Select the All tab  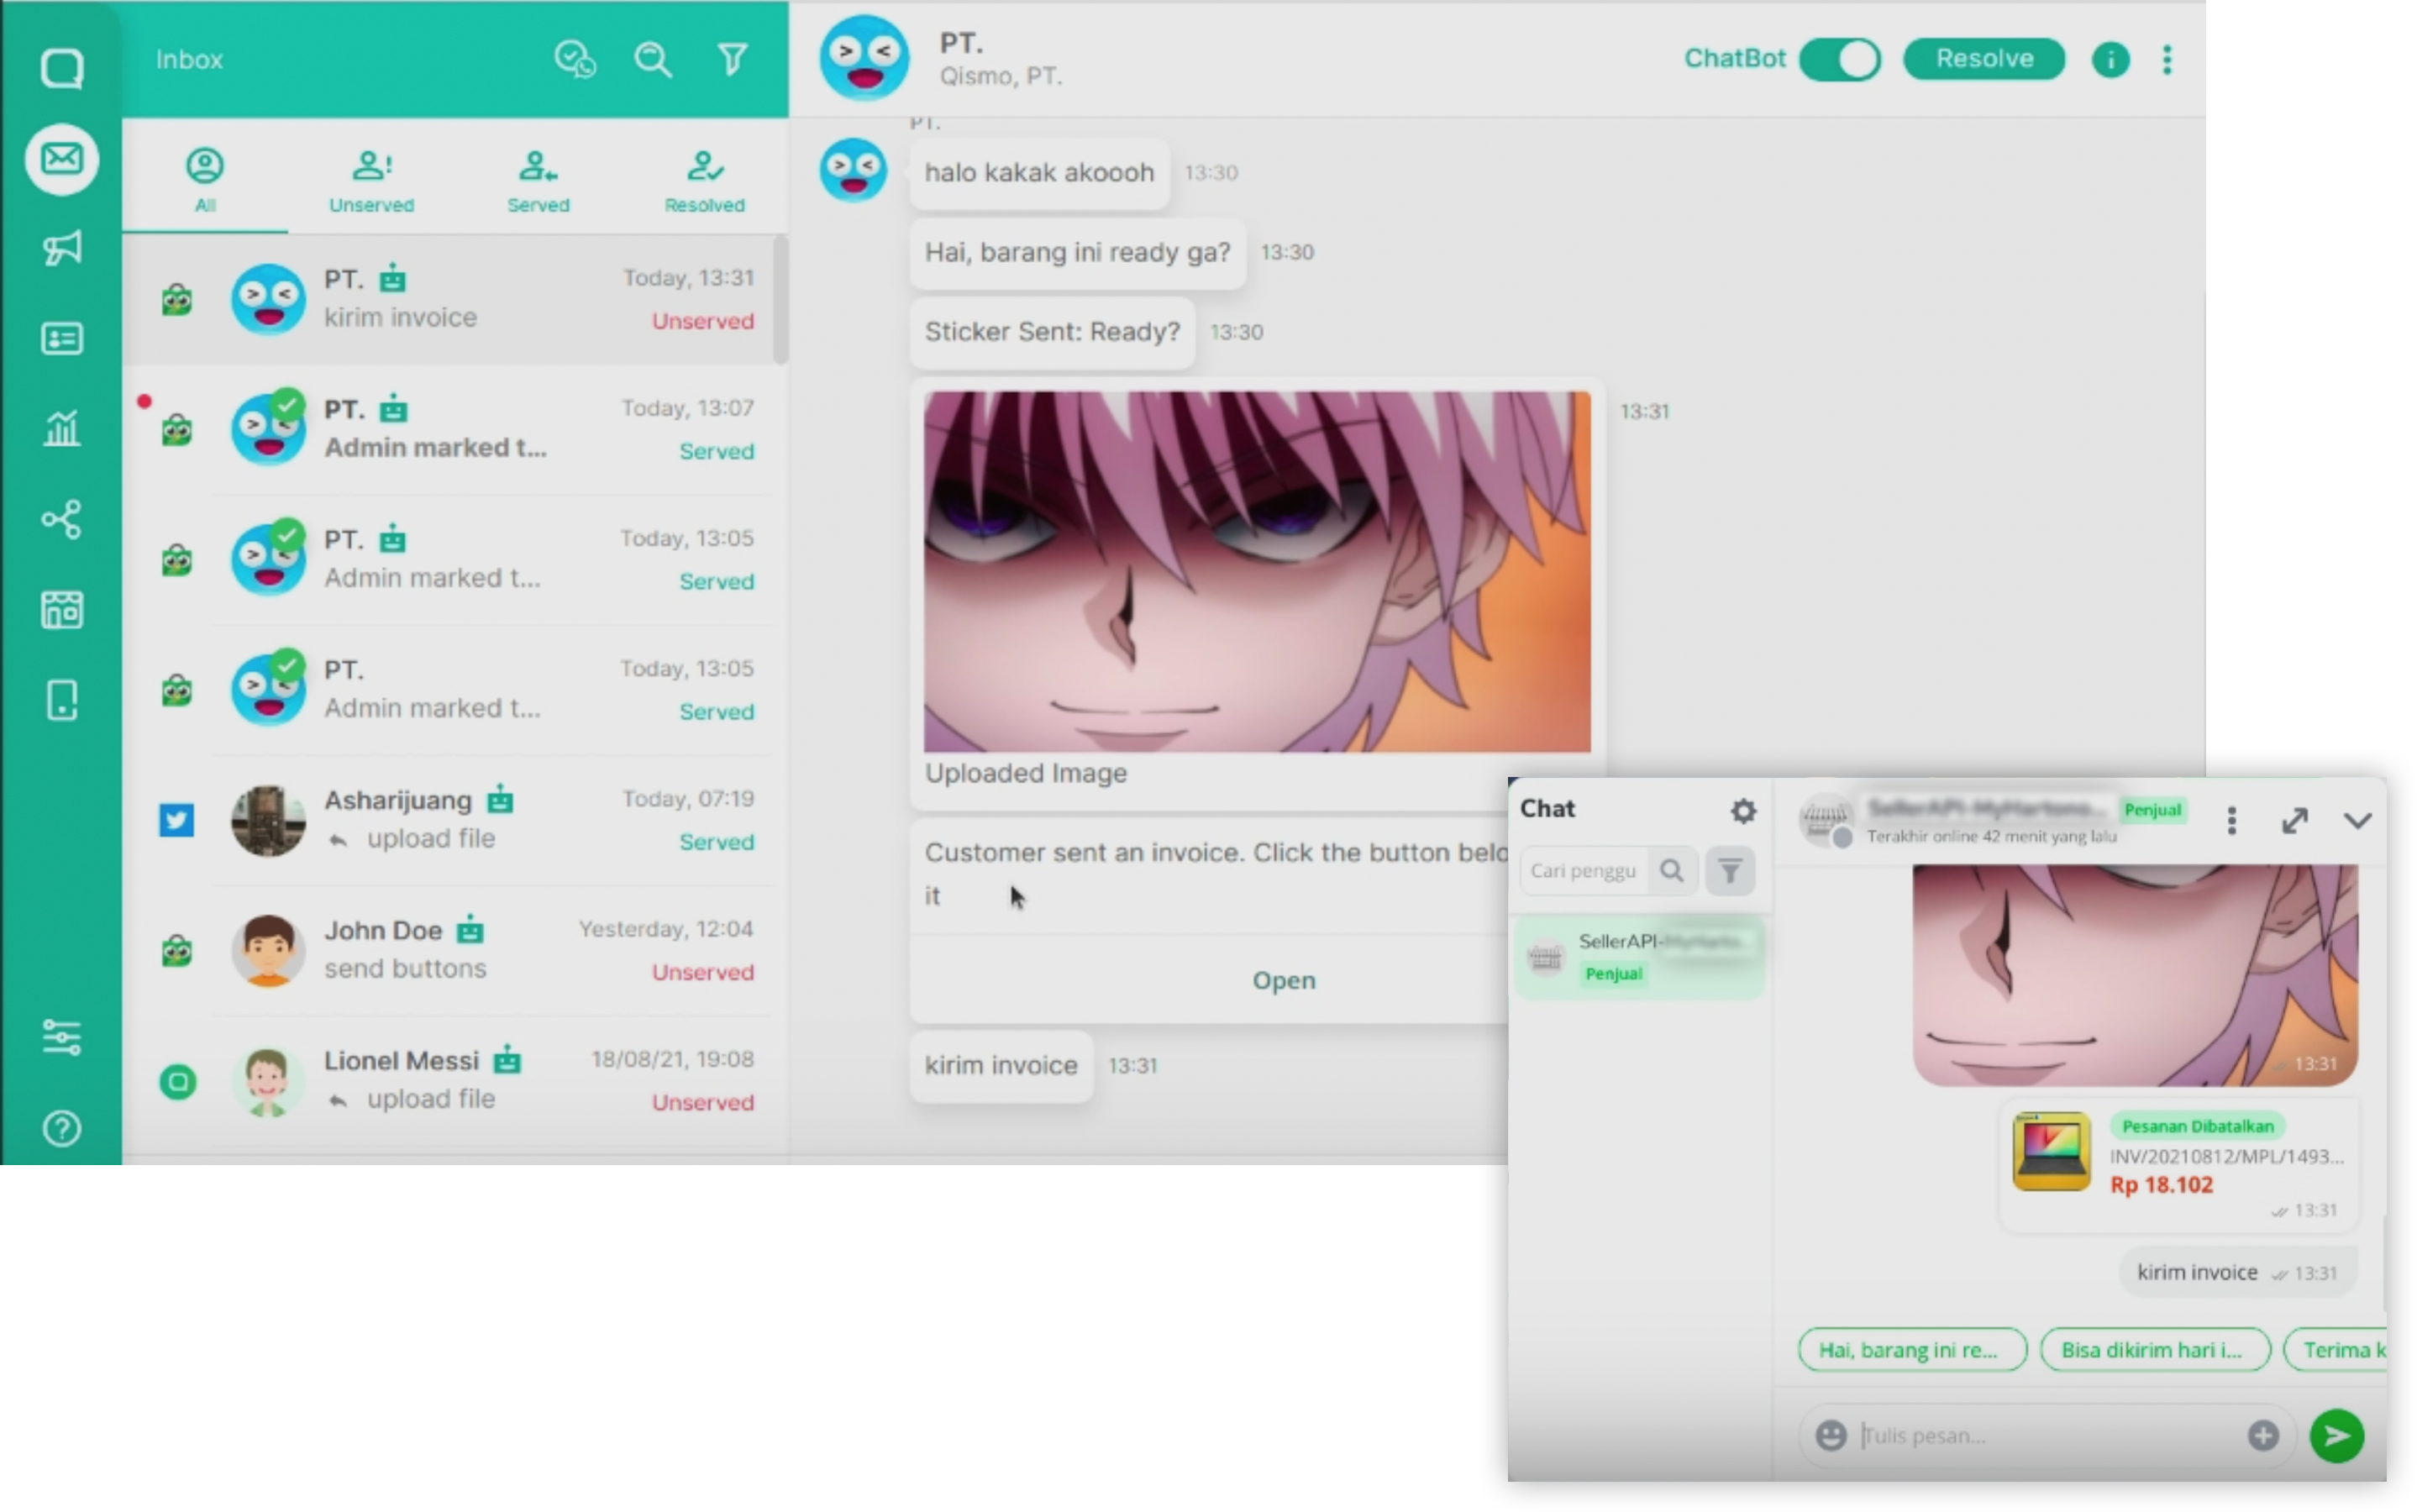(205, 180)
